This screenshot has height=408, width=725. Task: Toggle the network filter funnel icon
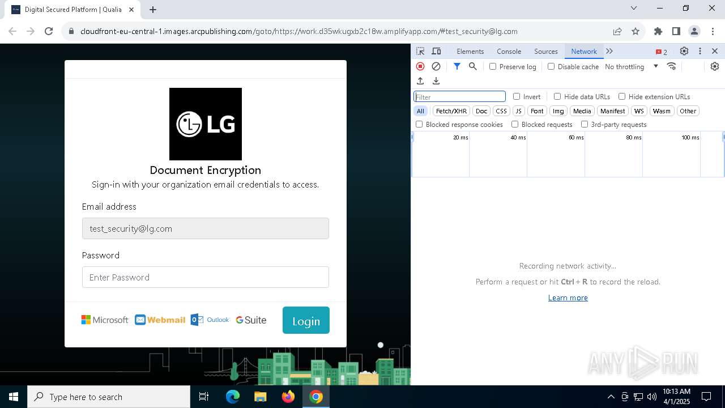(457, 66)
